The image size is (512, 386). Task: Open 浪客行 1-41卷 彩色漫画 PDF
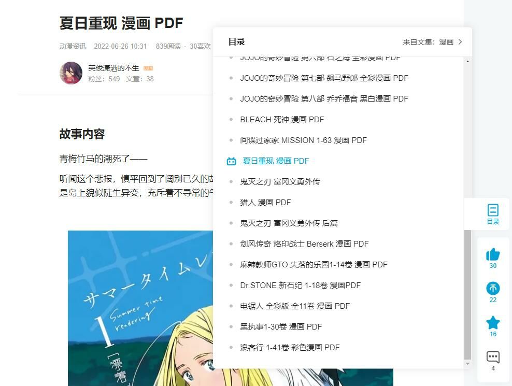(x=290, y=348)
